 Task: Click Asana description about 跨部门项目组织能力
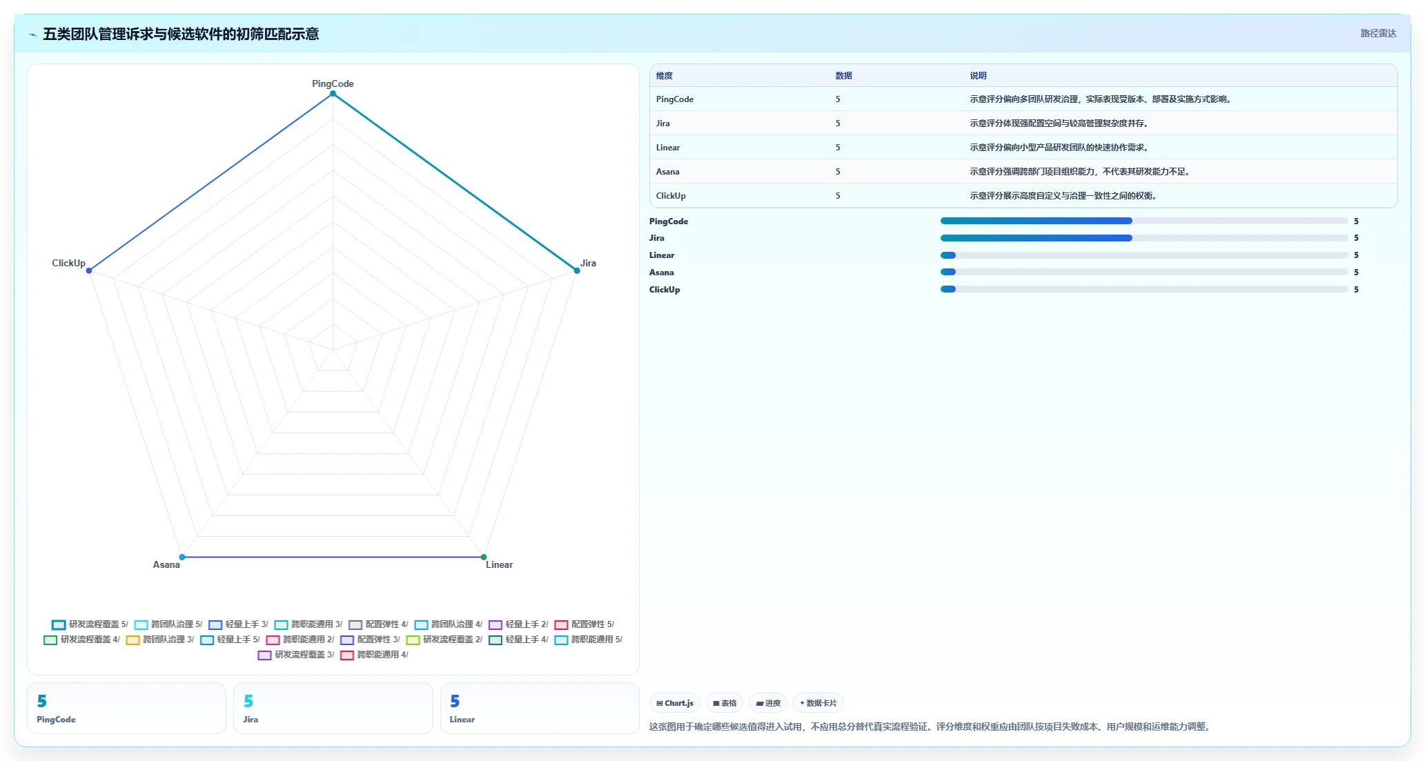1081,172
